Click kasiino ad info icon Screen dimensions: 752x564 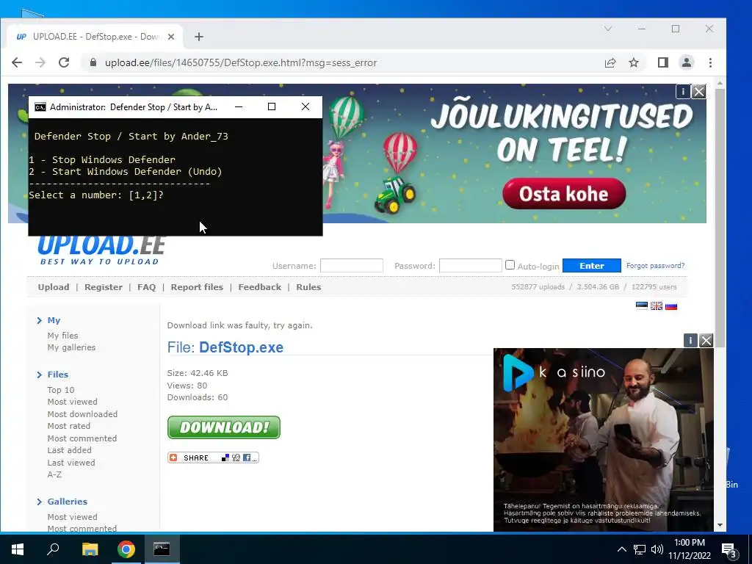690,341
